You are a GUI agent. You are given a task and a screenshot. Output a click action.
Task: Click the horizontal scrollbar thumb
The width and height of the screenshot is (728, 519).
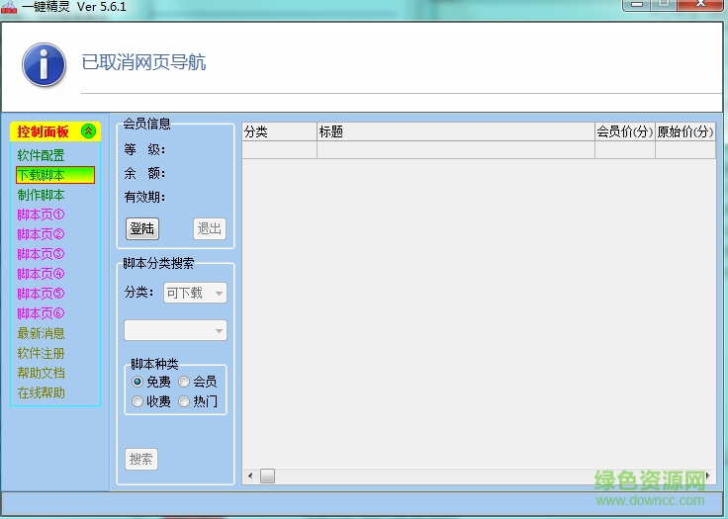(x=267, y=476)
